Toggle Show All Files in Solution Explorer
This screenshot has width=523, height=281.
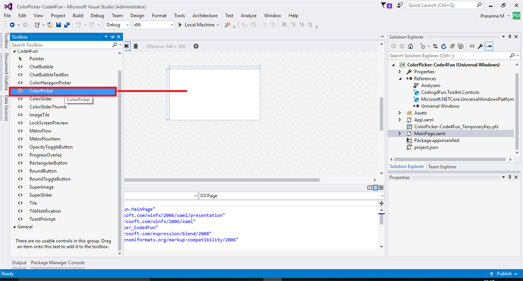pos(461,46)
